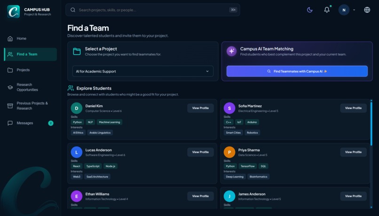Click Daniel Kim's D avatar

pyautogui.click(x=77, y=108)
